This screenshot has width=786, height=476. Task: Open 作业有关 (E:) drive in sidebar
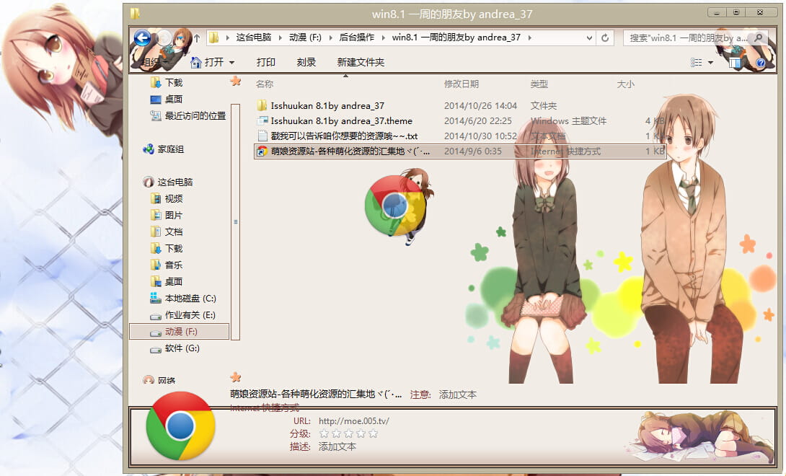pyautogui.click(x=190, y=315)
